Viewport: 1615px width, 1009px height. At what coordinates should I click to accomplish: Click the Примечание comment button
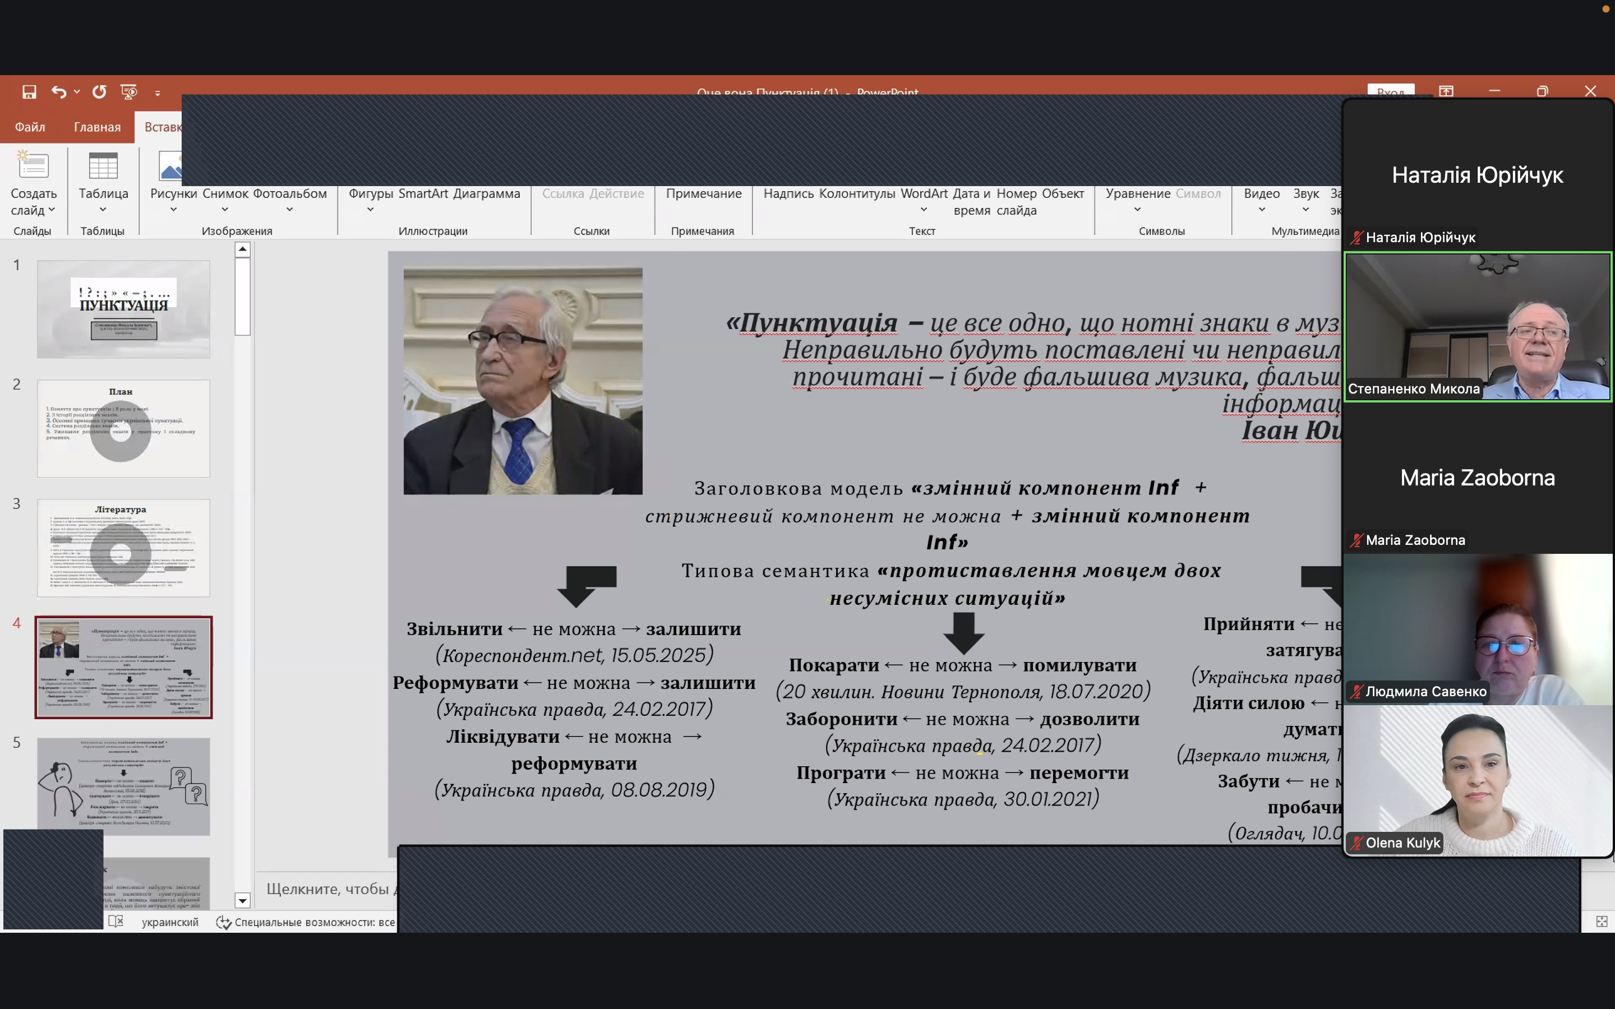(x=703, y=193)
